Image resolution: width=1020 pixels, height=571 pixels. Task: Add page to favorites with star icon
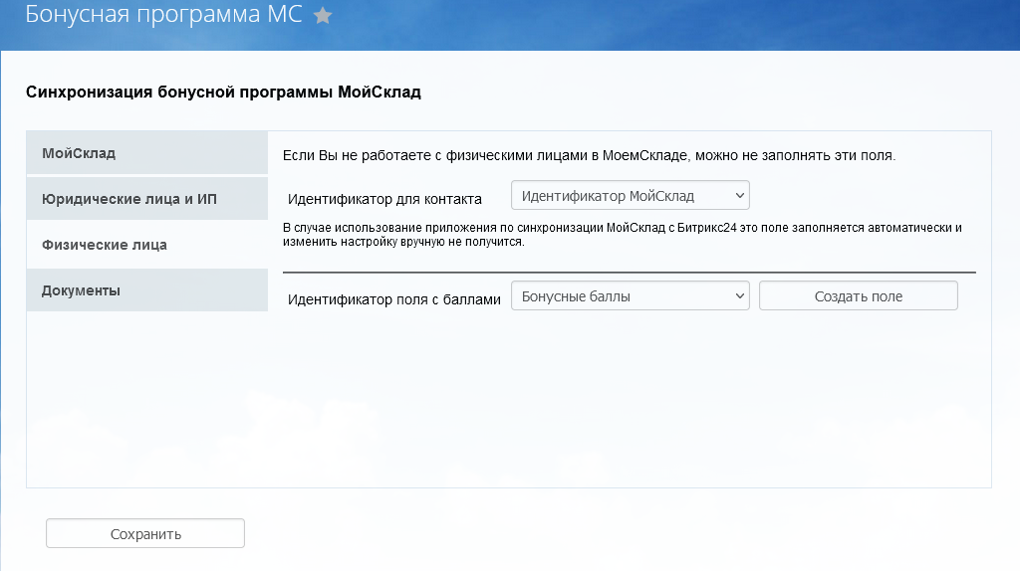point(323,16)
